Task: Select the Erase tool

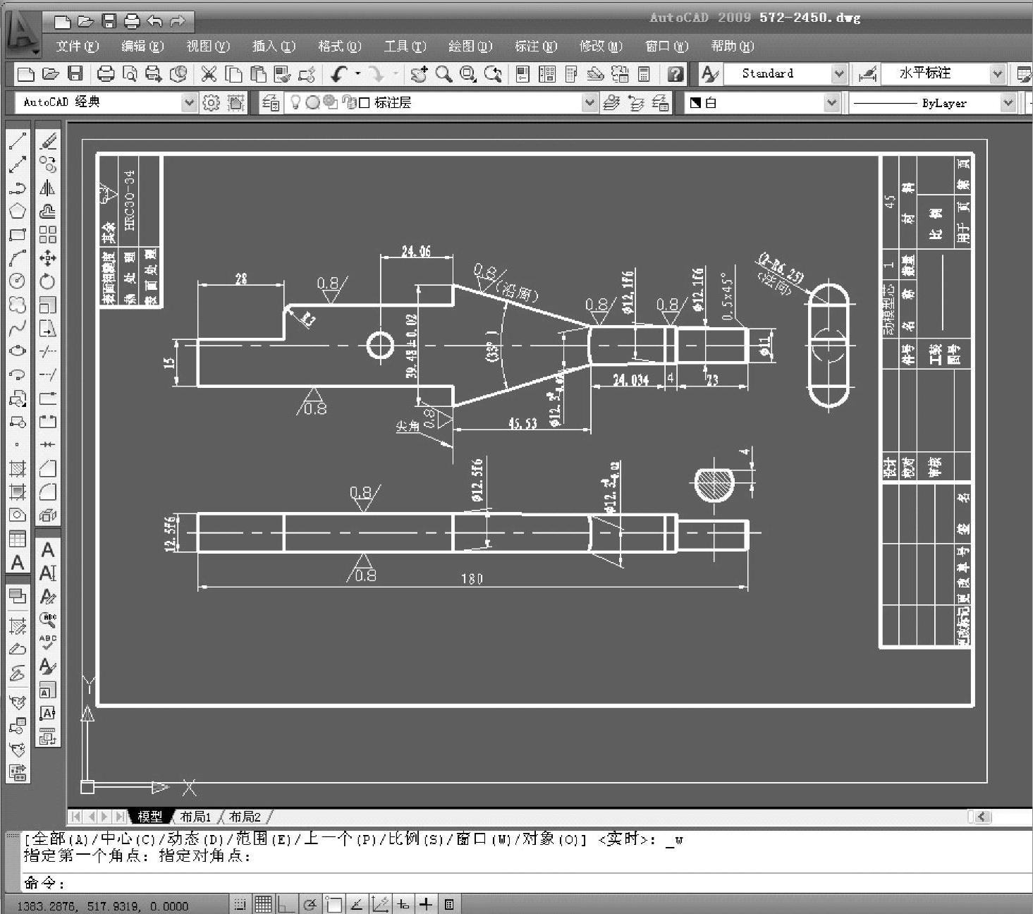Action: point(48,142)
